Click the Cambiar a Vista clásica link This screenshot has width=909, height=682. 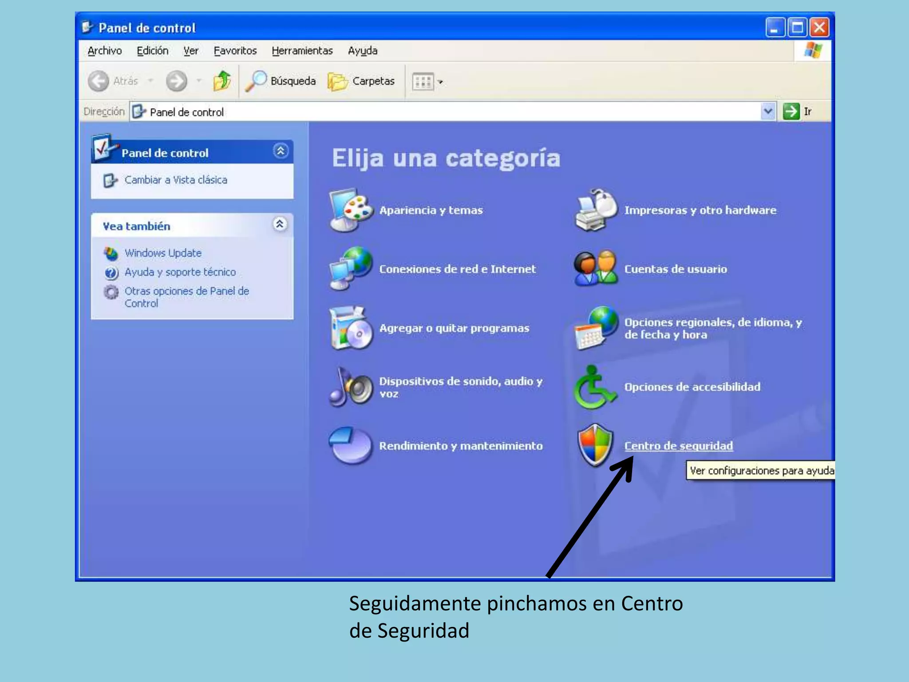(175, 180)
